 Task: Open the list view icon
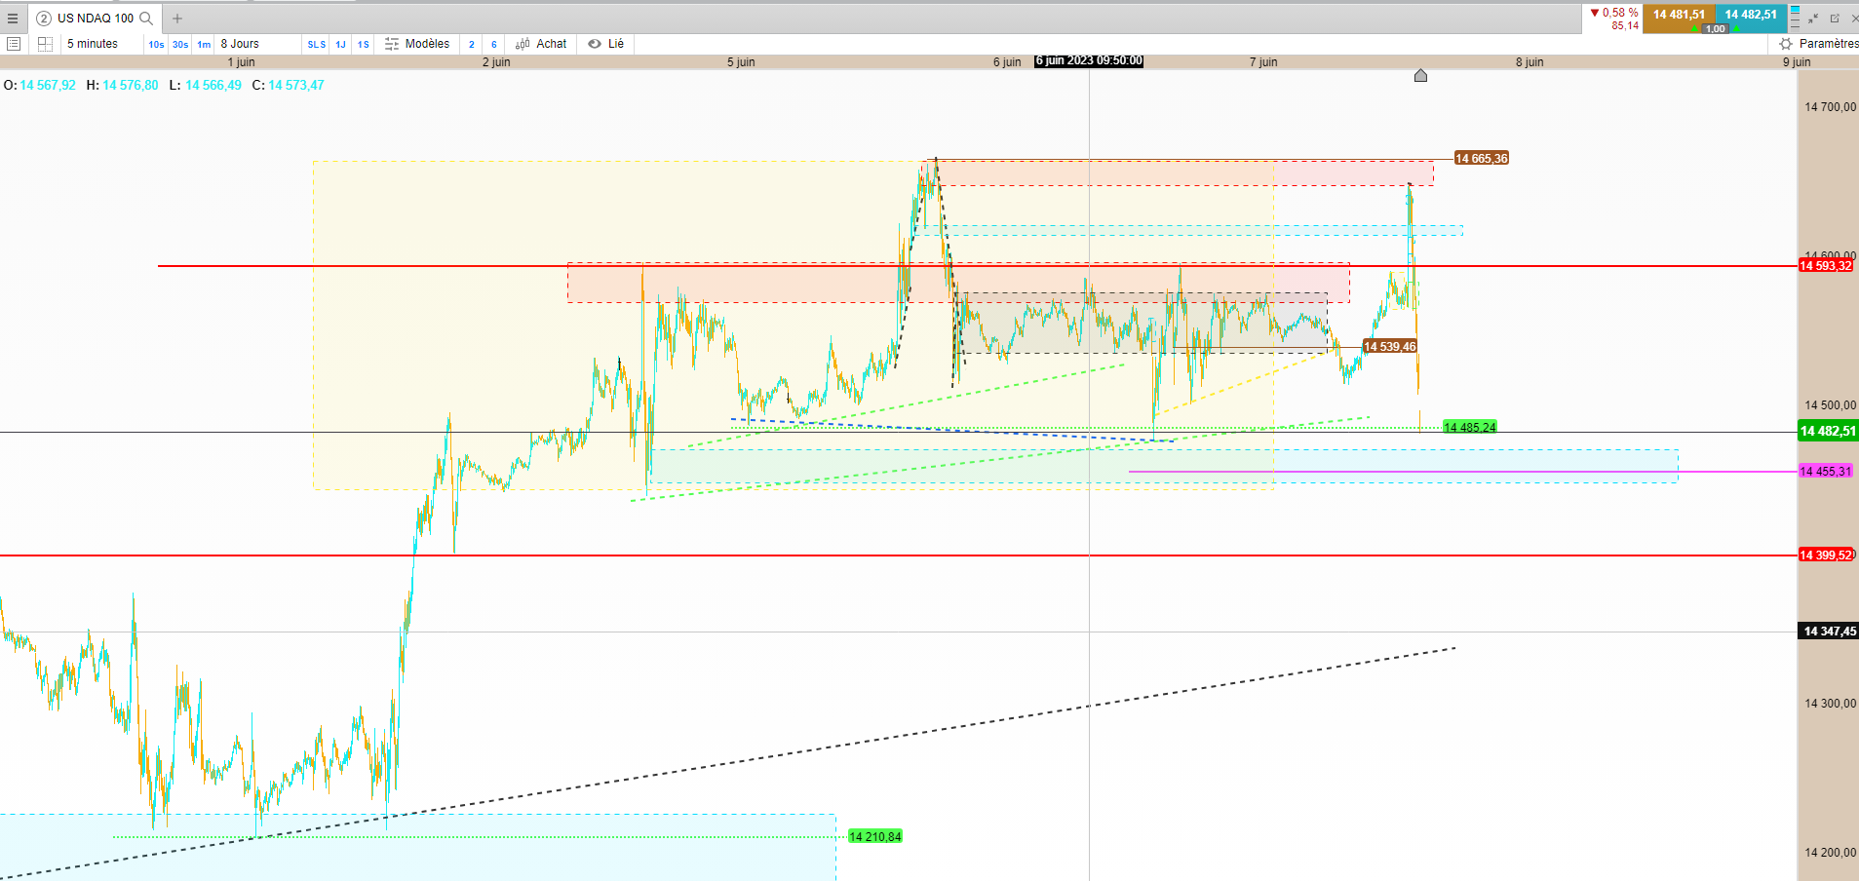click(14, 44)
